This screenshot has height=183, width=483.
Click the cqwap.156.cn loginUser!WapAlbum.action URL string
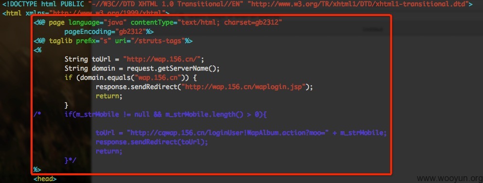tap(227, 133)
